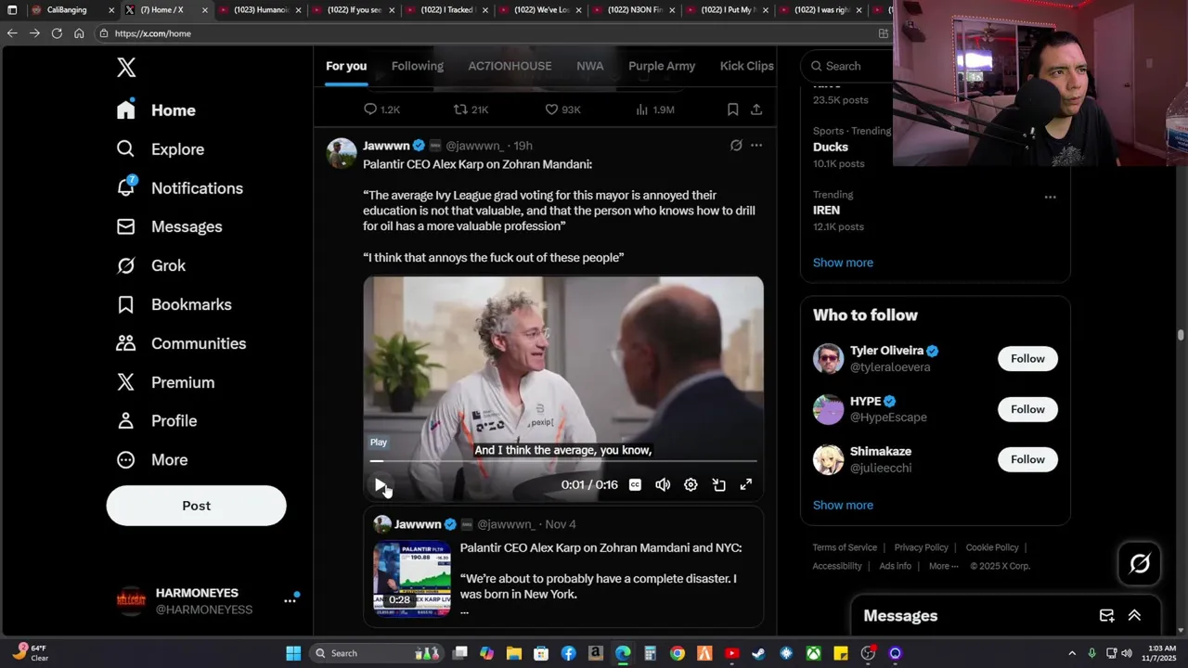
Task: Switch to the Following tab
Action: (418, 66)
